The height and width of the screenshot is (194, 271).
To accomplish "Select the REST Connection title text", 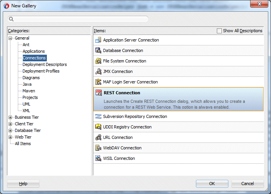I will tap(122, 93).
